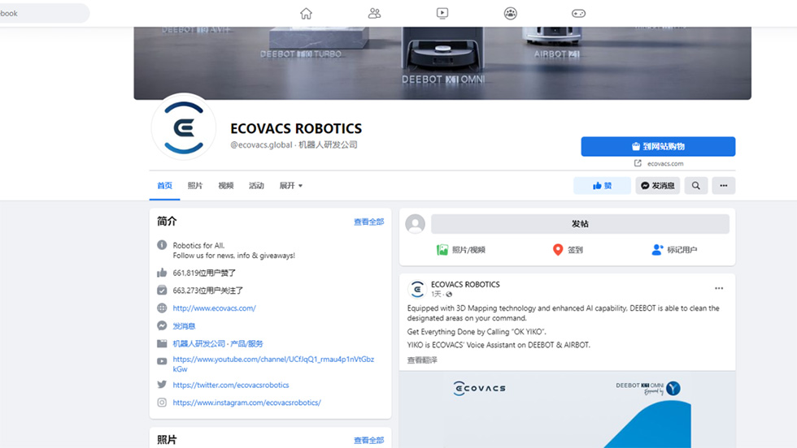Click the 发帖 post input field

click(580, 224)
